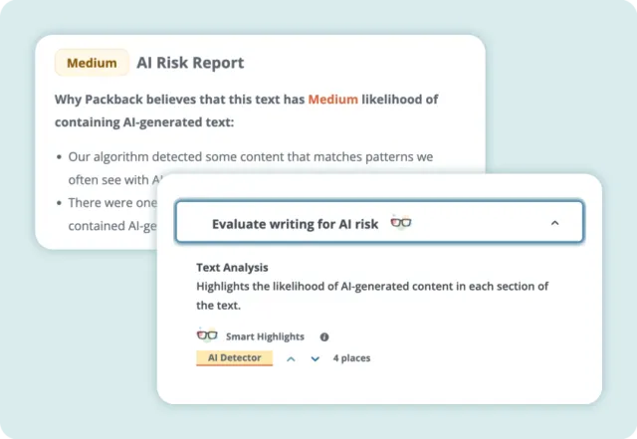Click the Evaluate writing for AI risk header
Image resolution: width=637 pixels, height=439 pixels.
click(295, 224)
